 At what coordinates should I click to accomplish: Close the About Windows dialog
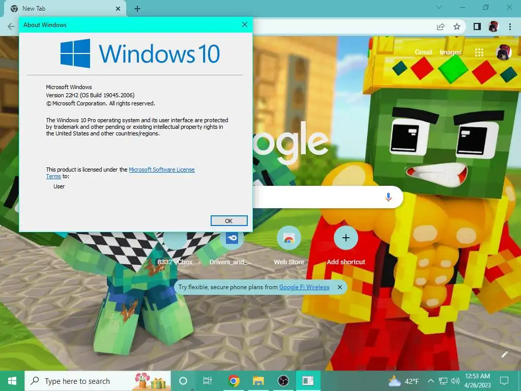pyautogui.click(x=245, y=24)
